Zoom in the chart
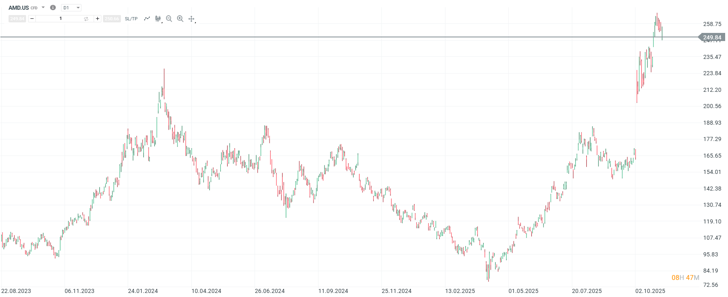Screen dimensions: 728x297 click(x=180, y=19)
